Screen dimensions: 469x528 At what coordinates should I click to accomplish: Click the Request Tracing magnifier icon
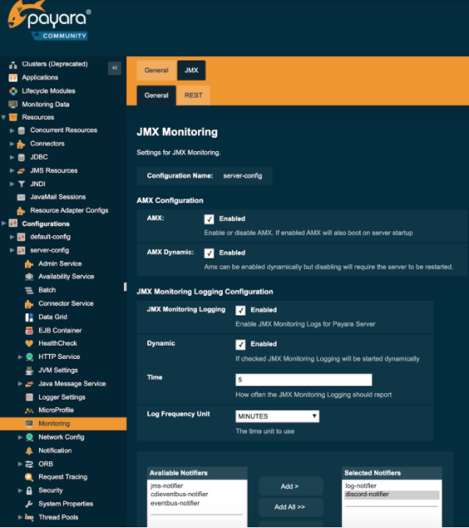point(30,477)
